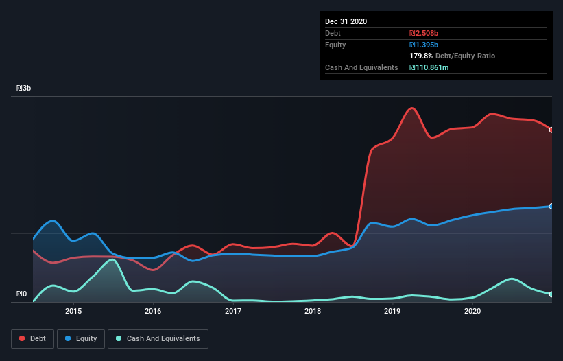Screen dimensions: 563x361
Task: Click the 179.8% Debt/Equity Ratio text
Action: pos(452,56)
